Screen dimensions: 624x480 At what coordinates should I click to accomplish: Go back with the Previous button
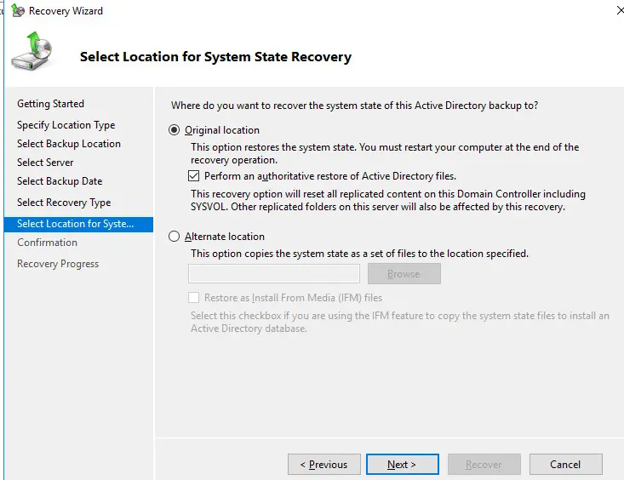tap(324, 464)
